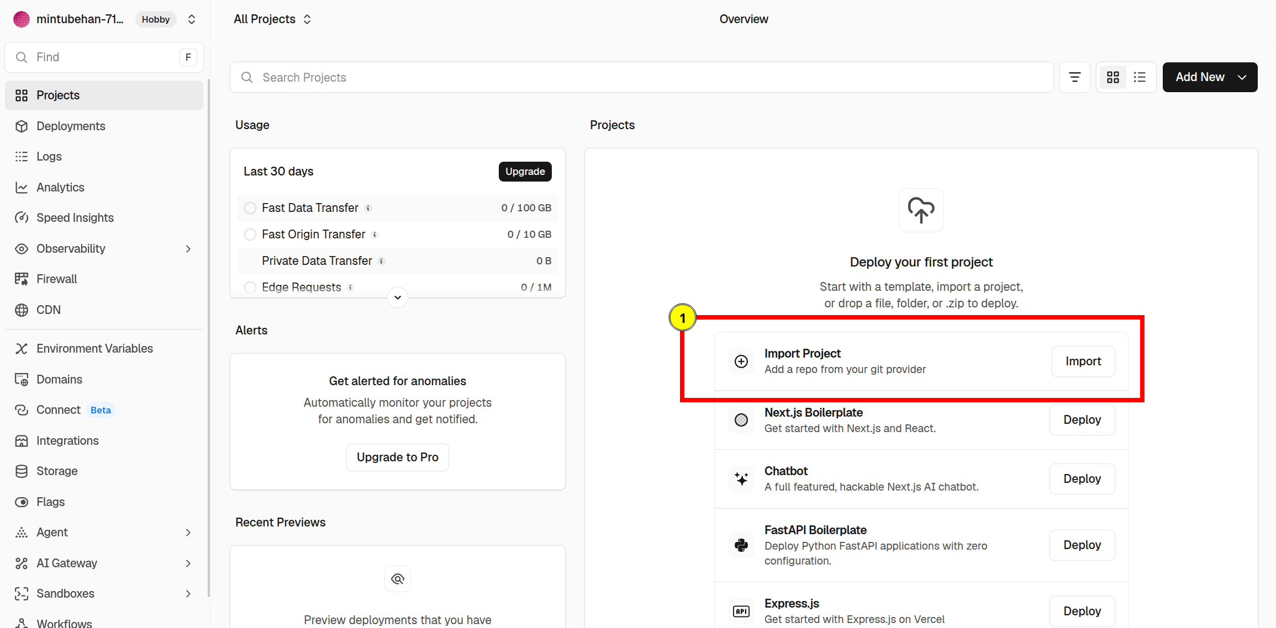
Task: Click the Hobby plan badge
Action: pos(156,19)
